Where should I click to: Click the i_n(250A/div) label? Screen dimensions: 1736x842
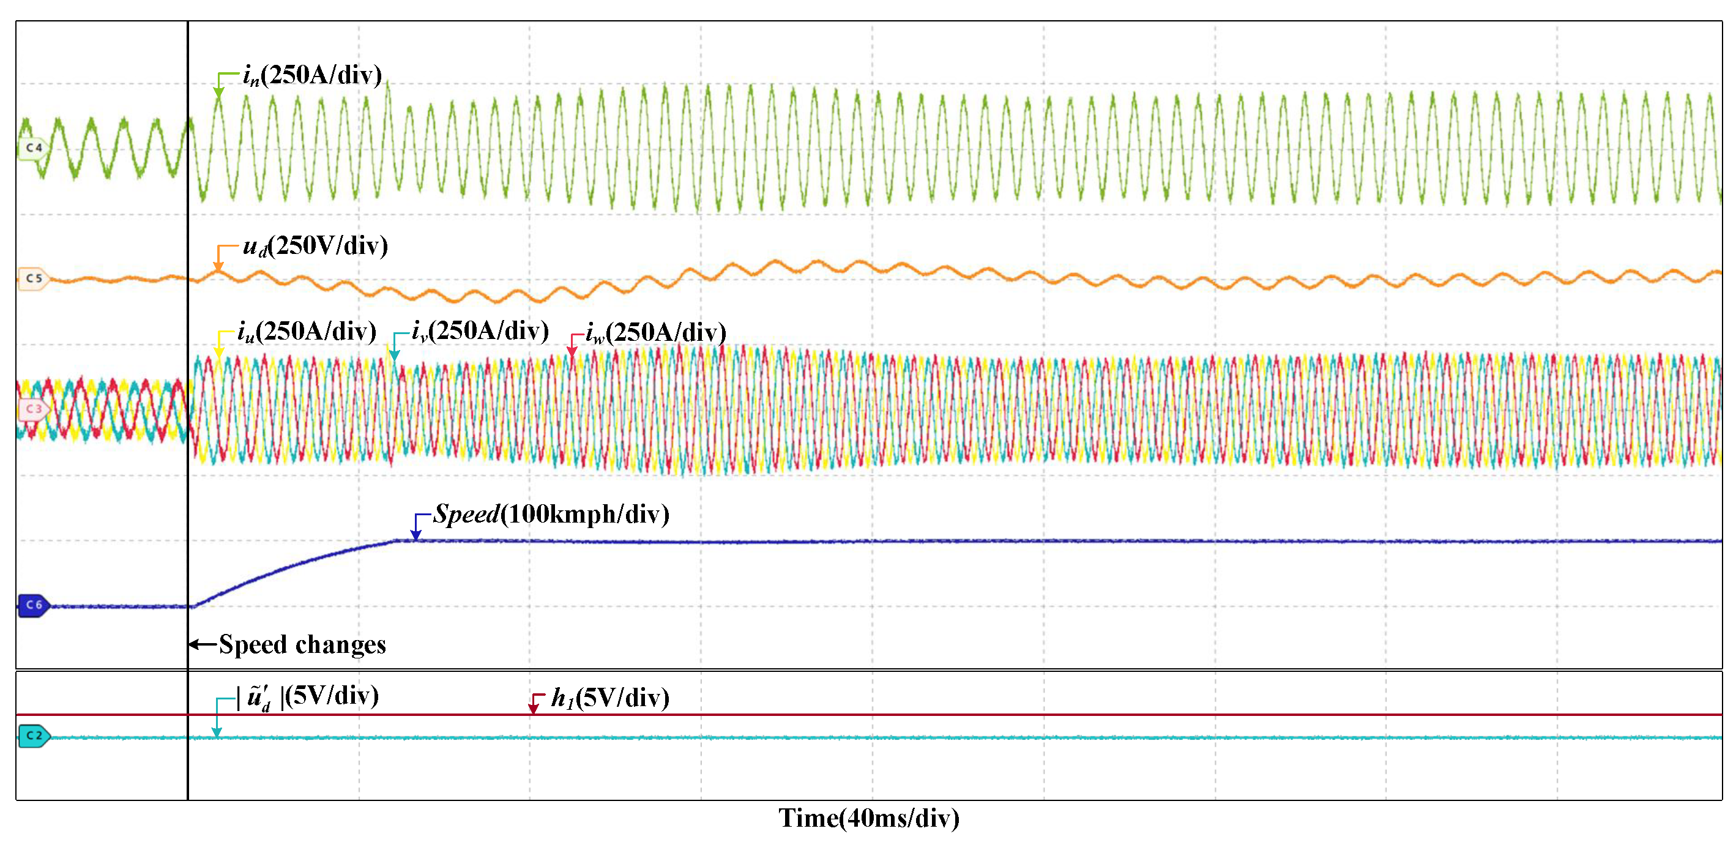312,75
